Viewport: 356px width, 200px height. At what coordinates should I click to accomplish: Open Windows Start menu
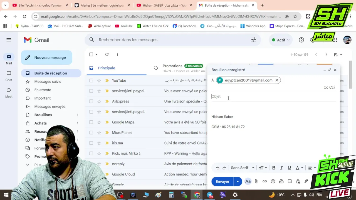coord(6,195)
